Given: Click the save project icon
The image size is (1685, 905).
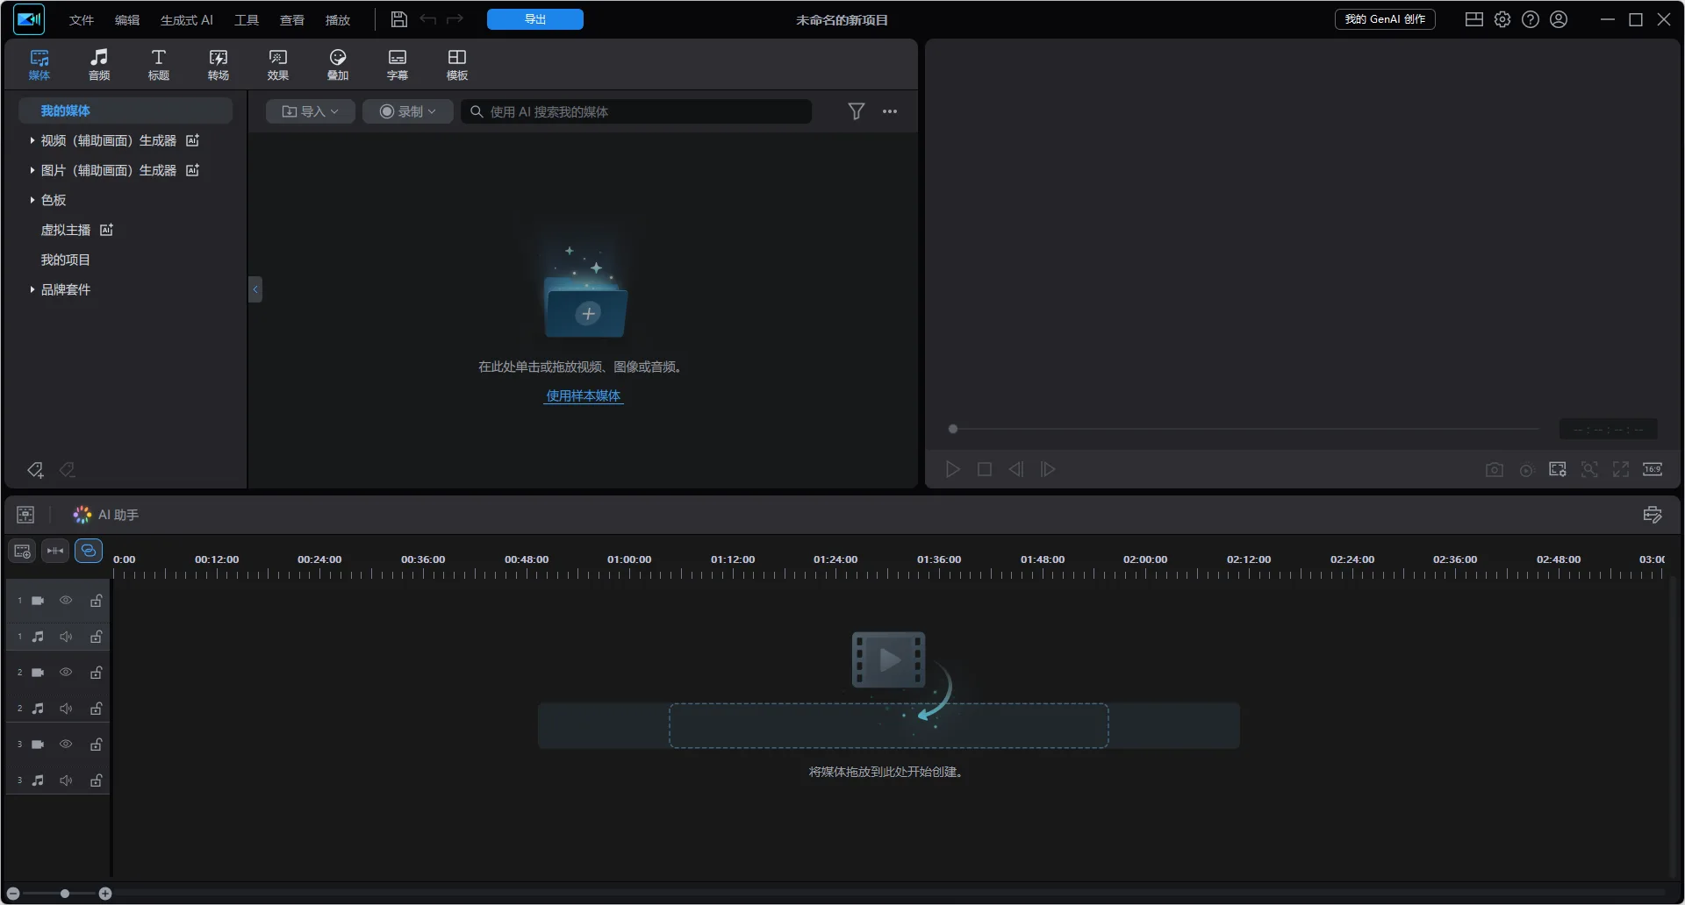Looking at the screenshot, I should [398, 19].
